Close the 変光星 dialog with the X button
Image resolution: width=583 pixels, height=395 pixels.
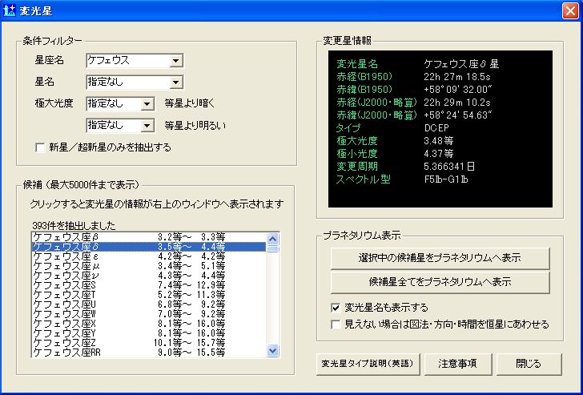tap(568, 10)
